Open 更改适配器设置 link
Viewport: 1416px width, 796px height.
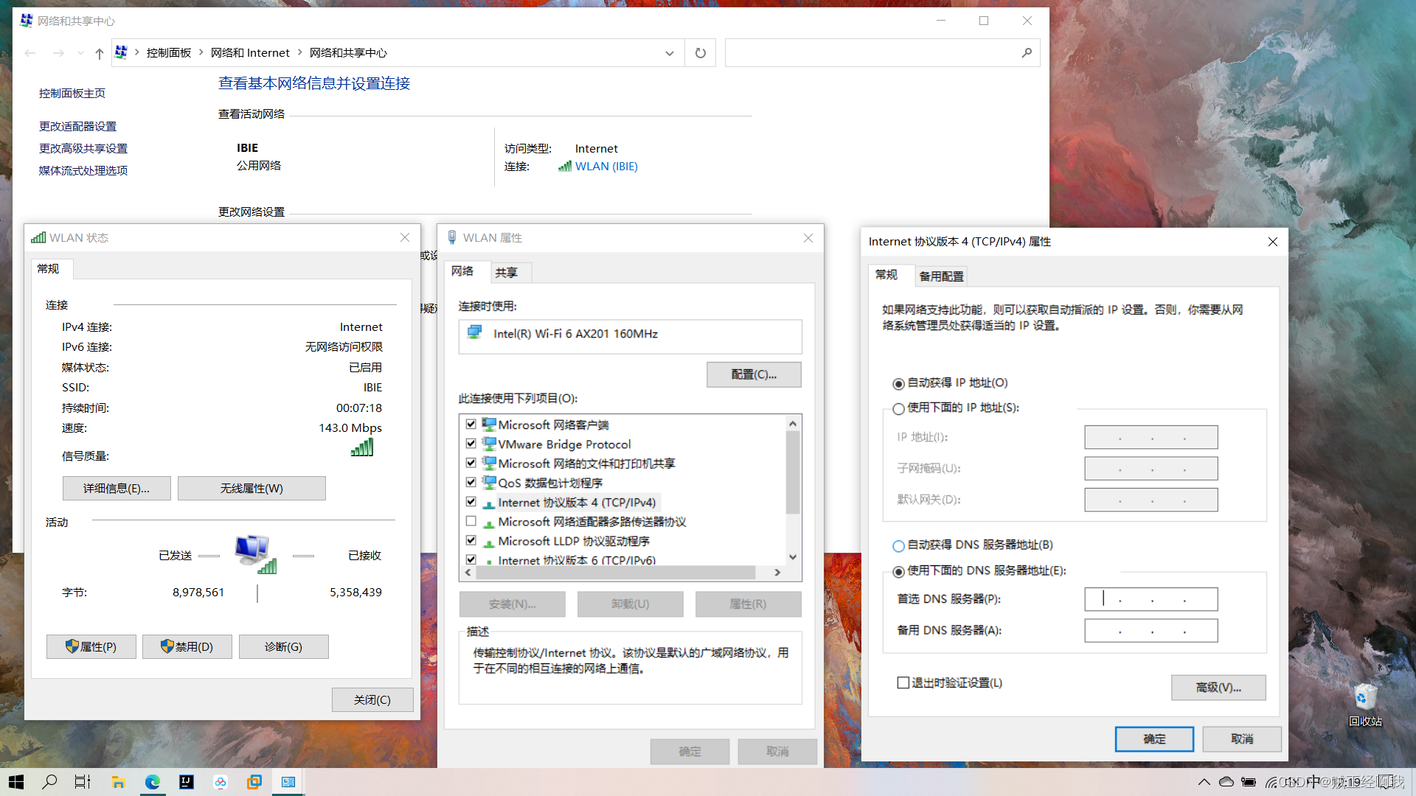tap(77, 126)
